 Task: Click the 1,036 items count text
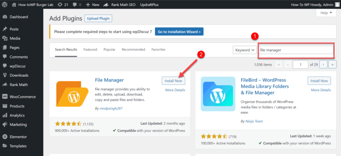pyautogui.click(x=263, y=64)
